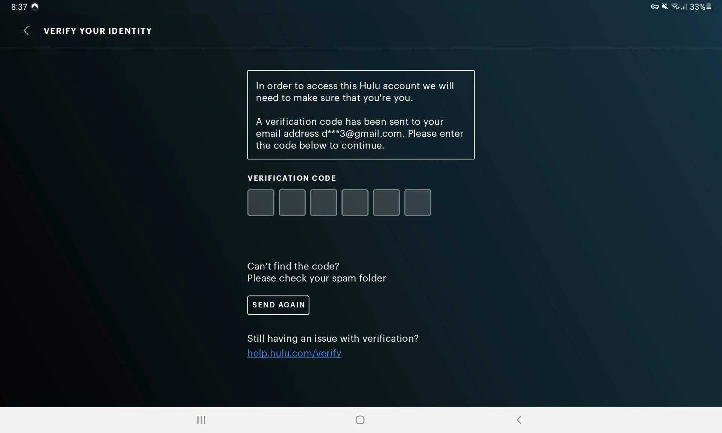
Task: Tap the fourth verification code digit box
Action: [355, 203]
